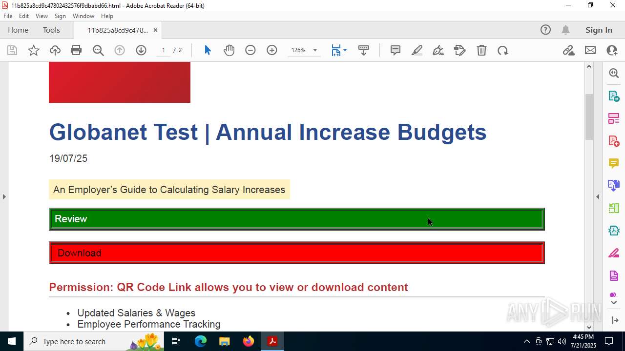The image size is (625, 351).
Task: Open the notifications bell
Action: 565,30
